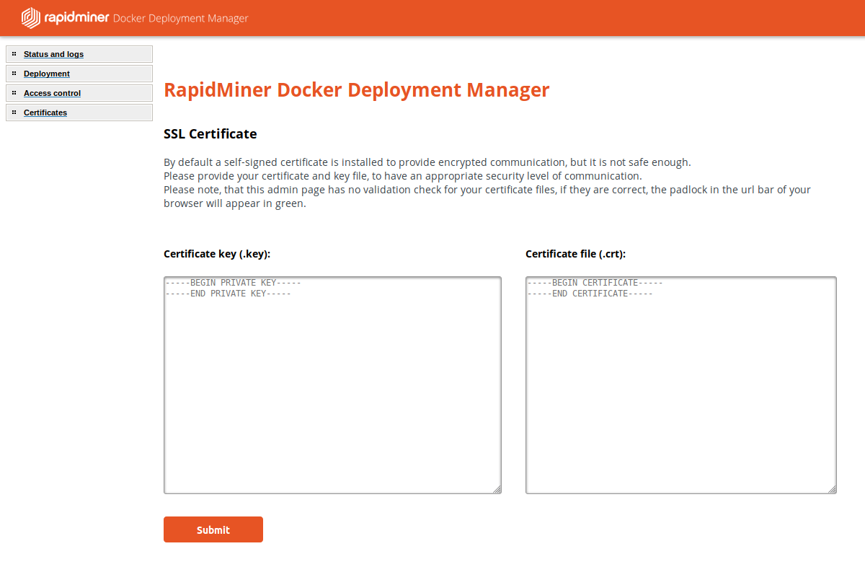Click inside the Certificate key textarea
The height and width of the screenshot is (585, 865).
click(x=332, y=385)
